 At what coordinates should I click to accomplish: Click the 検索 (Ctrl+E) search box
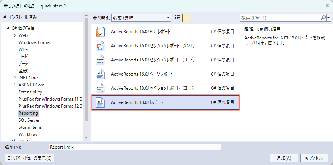click(x=280, y=18)
